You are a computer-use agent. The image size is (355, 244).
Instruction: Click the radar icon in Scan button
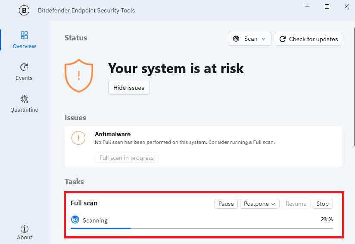coord(236,39)
